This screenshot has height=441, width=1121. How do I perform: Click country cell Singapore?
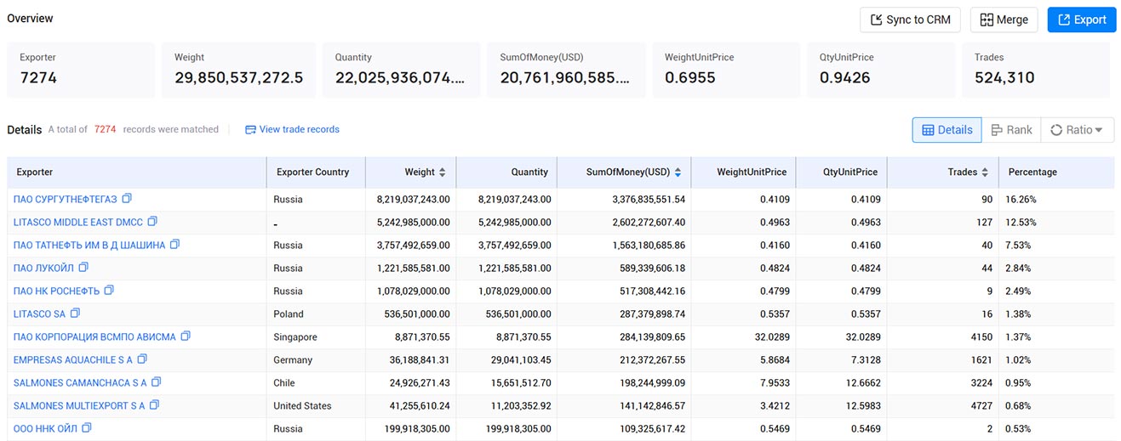coord(295,336)
